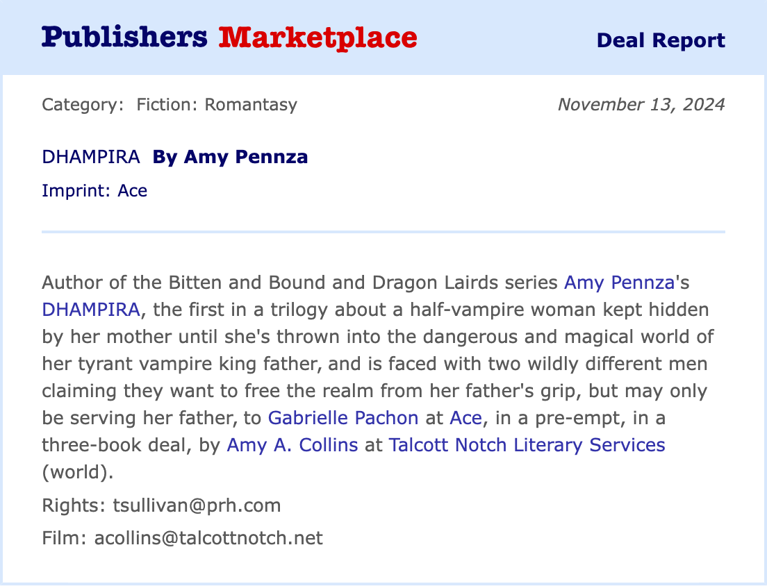Select the Fiction: Romantasy category text
Viewport: 767px width, 586px height.
[217, 105]
